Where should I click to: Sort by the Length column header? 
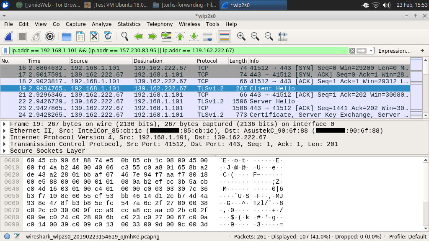click(x=238, y=61)
